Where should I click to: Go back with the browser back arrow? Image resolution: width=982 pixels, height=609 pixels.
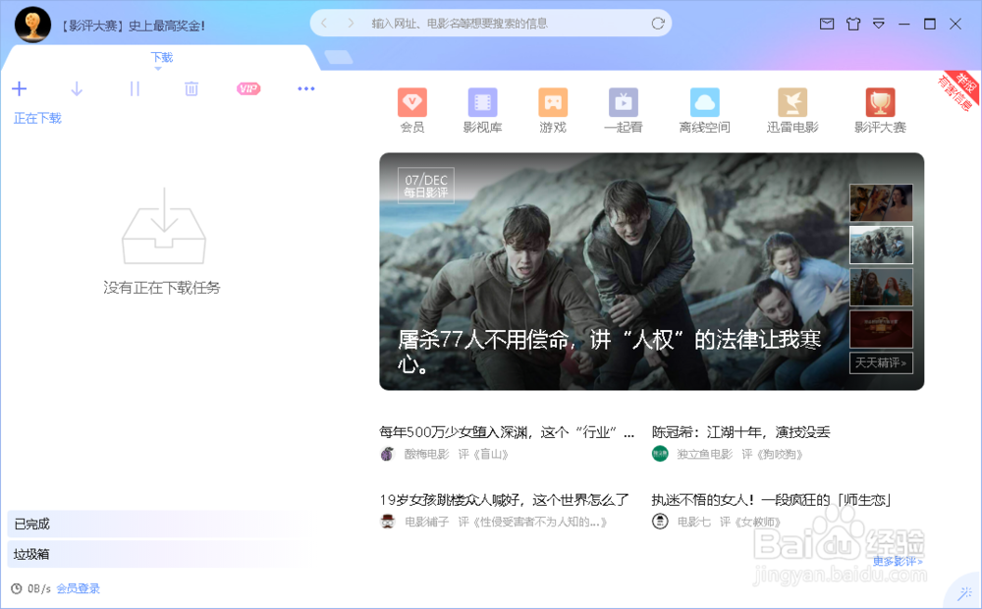tap(324, 24)
